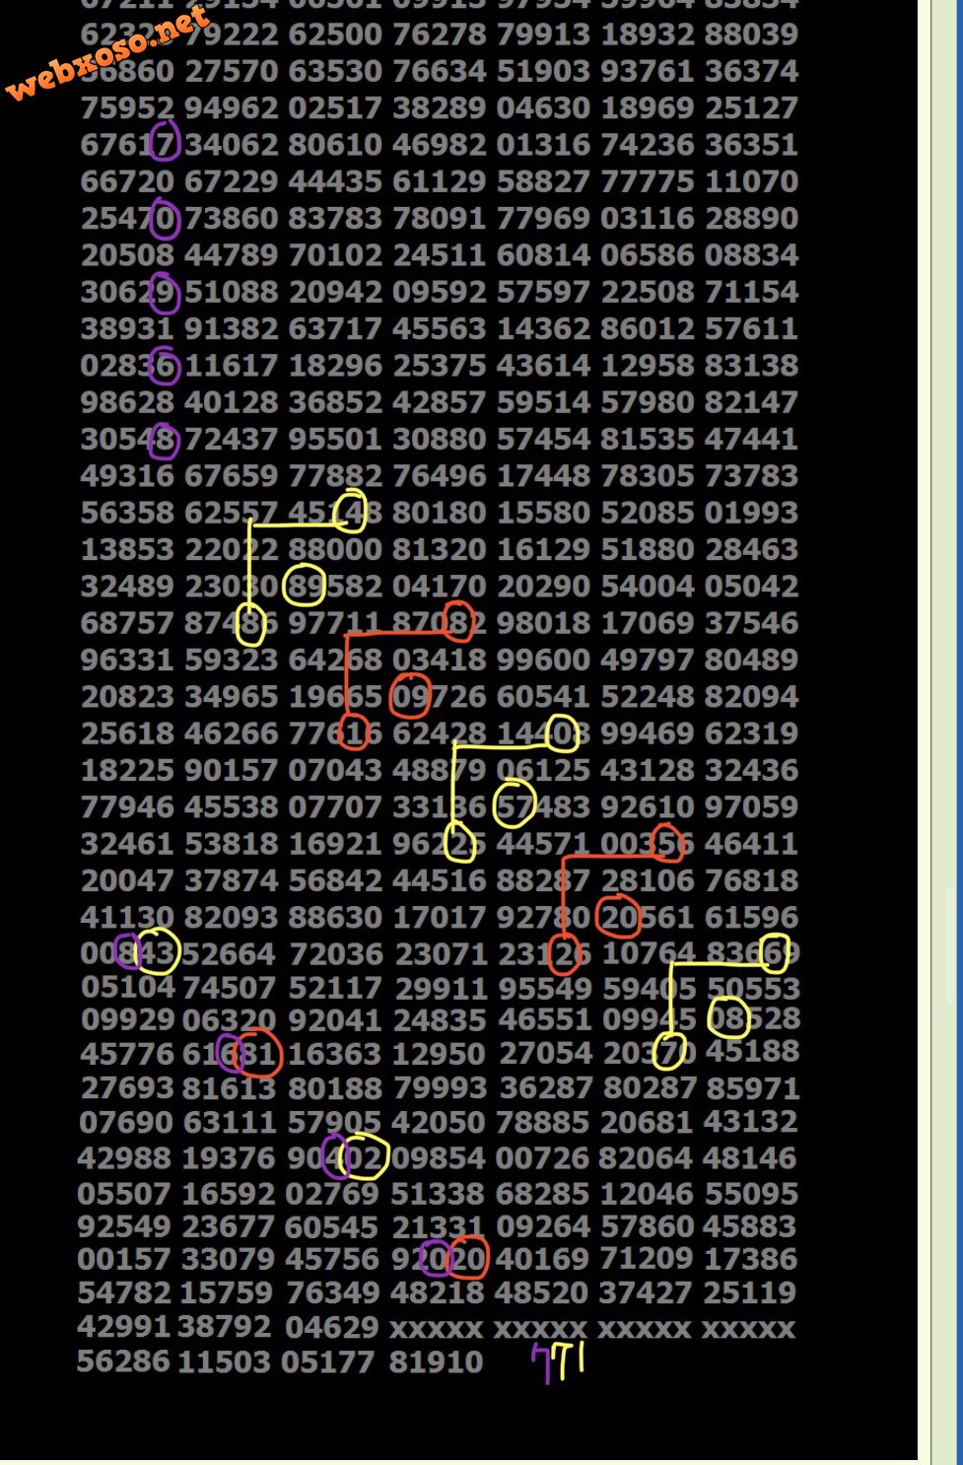The height and width of the screenshot is (1465, 963).
Task: Select number 73783
Action: [x=751, y=476]
